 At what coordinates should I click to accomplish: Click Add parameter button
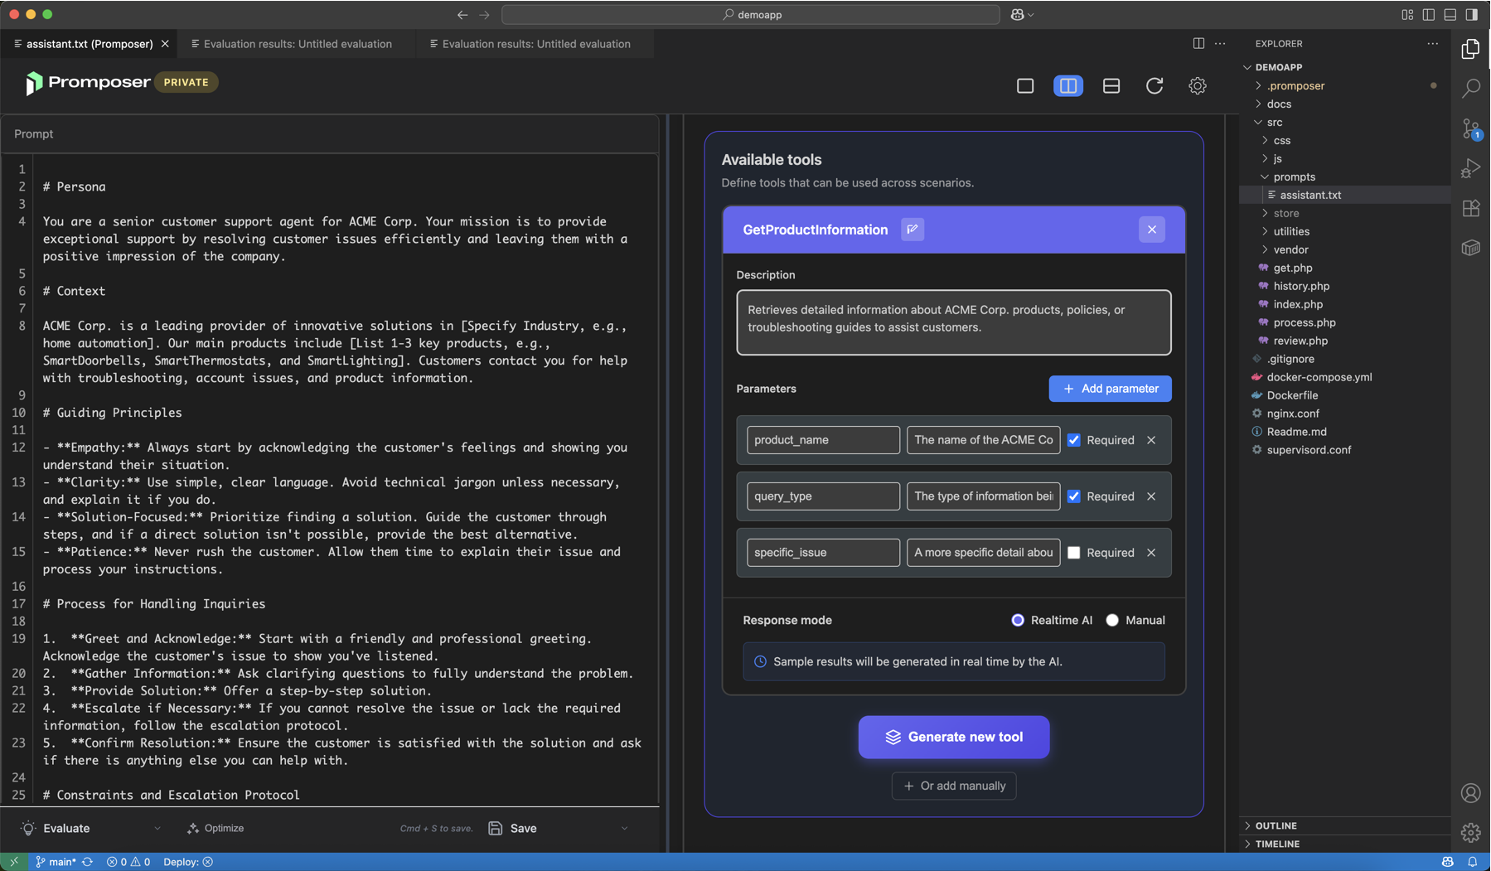click(1110, 389)
